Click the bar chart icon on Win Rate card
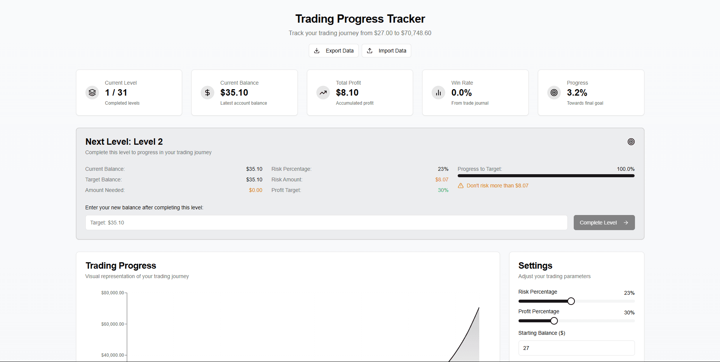This screenshot has width=720, height=362. [438, 92]
